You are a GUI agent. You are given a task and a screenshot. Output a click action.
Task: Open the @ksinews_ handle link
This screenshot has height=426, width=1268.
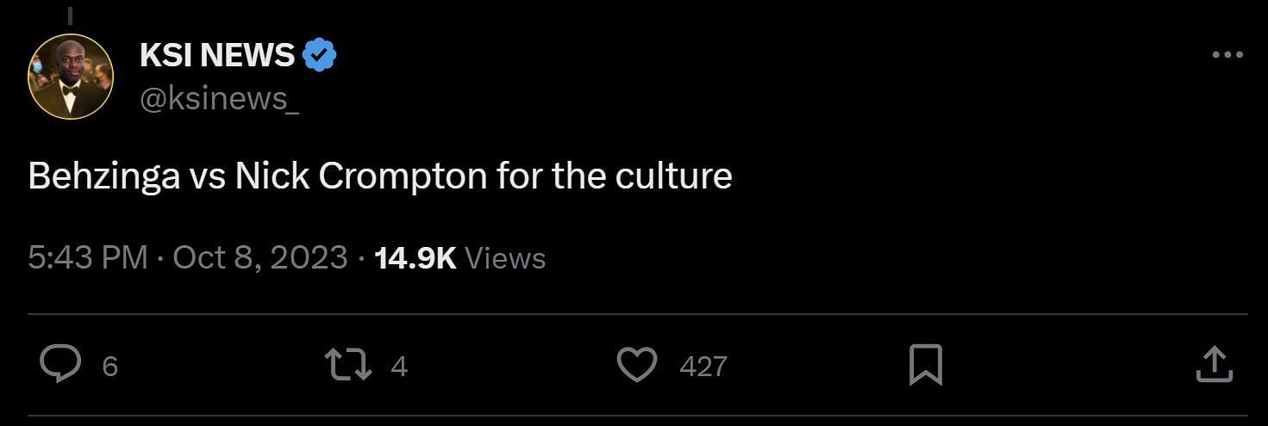[x=219, y=99]
